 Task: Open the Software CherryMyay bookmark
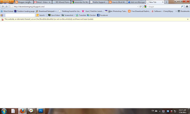click(162, 11)
